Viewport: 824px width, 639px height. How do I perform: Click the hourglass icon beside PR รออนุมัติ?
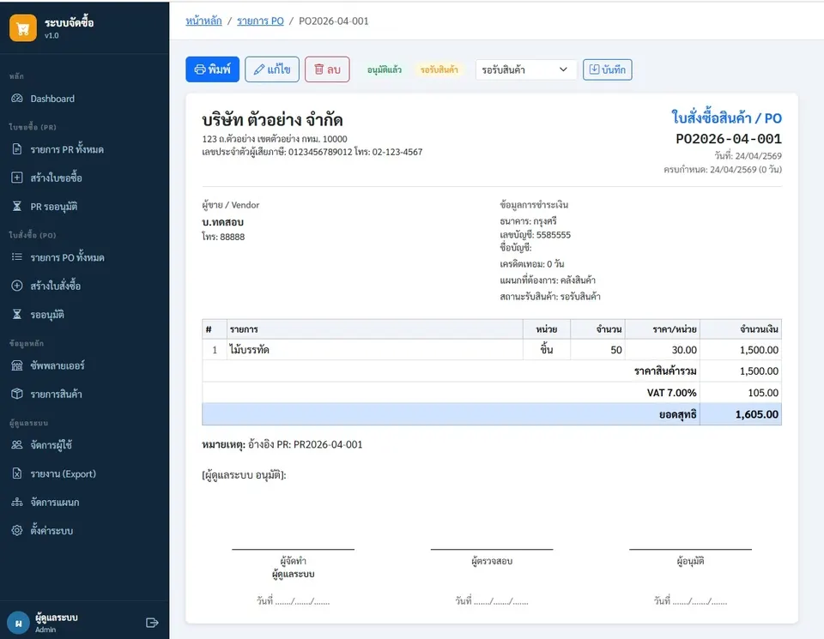coord(17,206)
